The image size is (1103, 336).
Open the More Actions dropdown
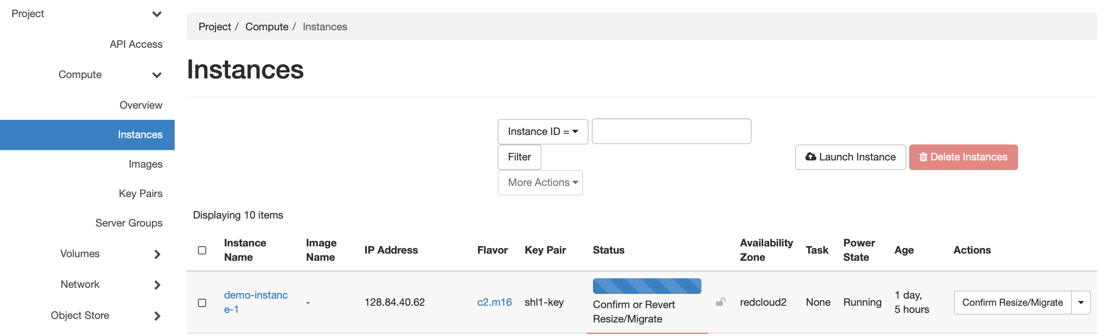pyautogui.click(x=540, y=183)
